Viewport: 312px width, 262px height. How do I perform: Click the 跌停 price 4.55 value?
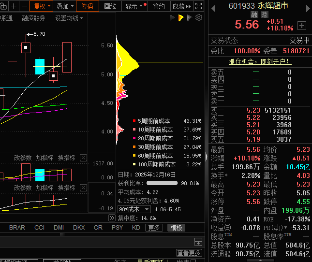pos(303,202)
